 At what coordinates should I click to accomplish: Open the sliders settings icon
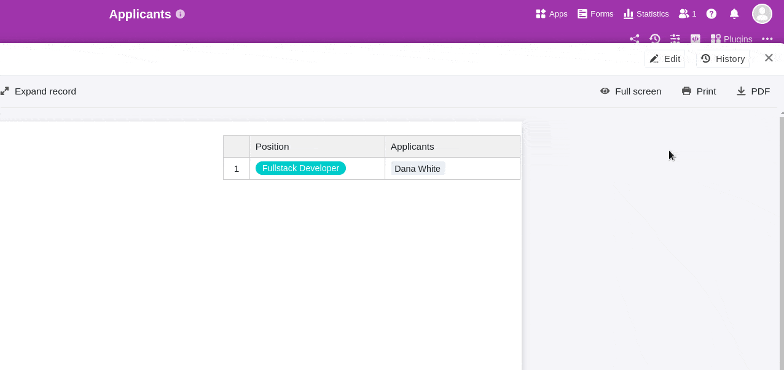tap(675, 39)
